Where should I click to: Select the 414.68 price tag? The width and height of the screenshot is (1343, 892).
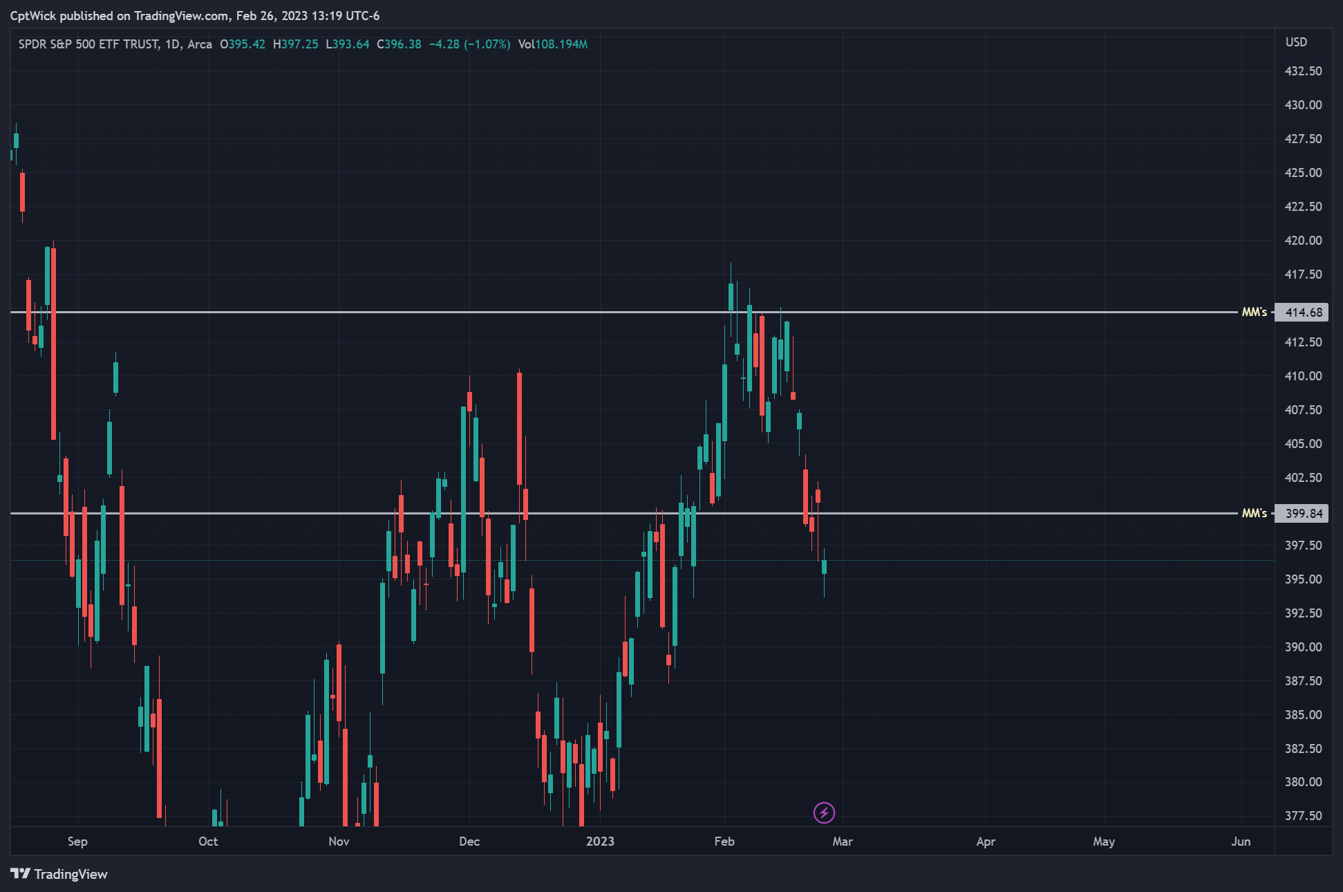pos(1302,313)
